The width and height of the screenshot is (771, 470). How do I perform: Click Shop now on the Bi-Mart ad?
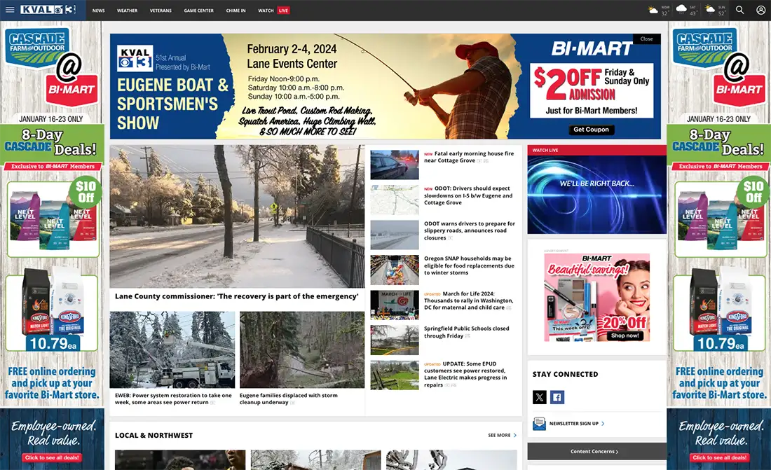[x=625, y=336]
